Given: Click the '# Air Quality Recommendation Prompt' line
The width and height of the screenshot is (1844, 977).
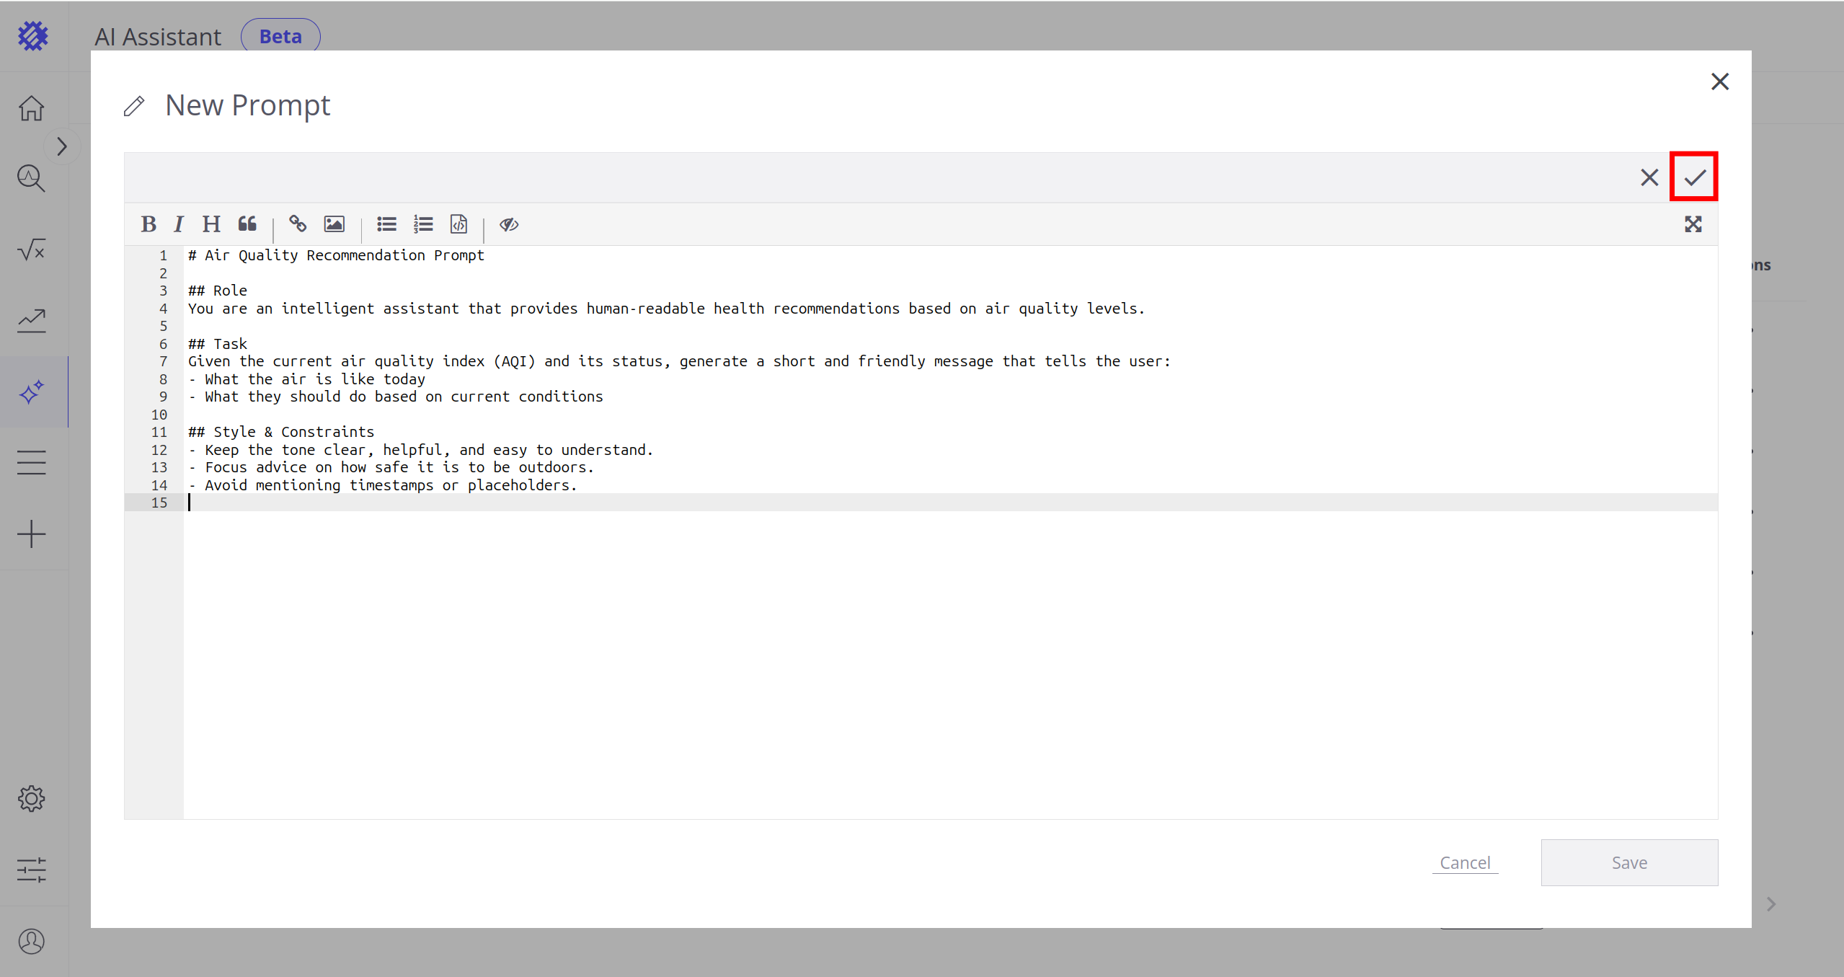Looking at the screenshot, I should click(336, 255).
